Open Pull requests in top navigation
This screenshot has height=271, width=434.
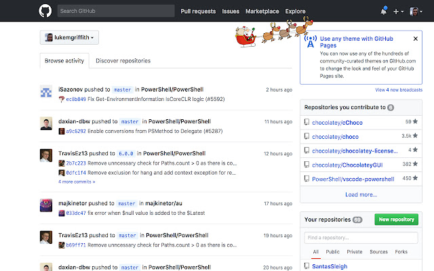(x=198, y=12)
